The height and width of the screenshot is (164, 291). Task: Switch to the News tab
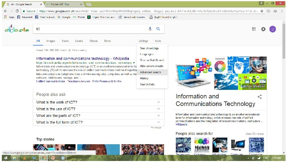click(65, 41)
